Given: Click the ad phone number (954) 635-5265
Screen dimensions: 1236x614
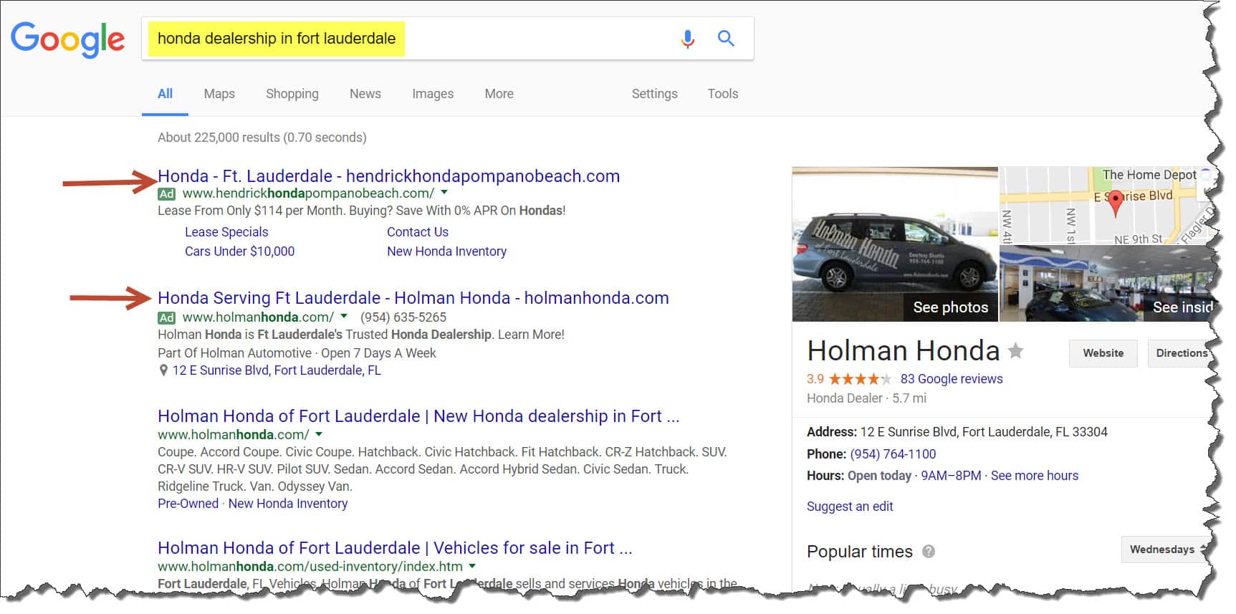Looking at the screenshot, I should [403, 317].
